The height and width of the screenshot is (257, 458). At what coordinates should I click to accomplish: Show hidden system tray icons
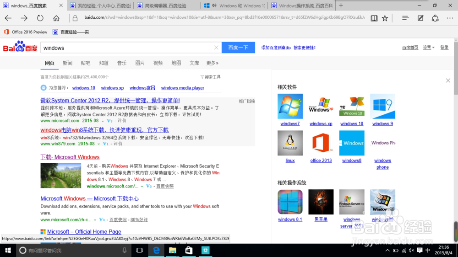pos(387,250)
